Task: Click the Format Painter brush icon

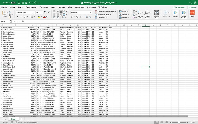Action: [10, 17]
